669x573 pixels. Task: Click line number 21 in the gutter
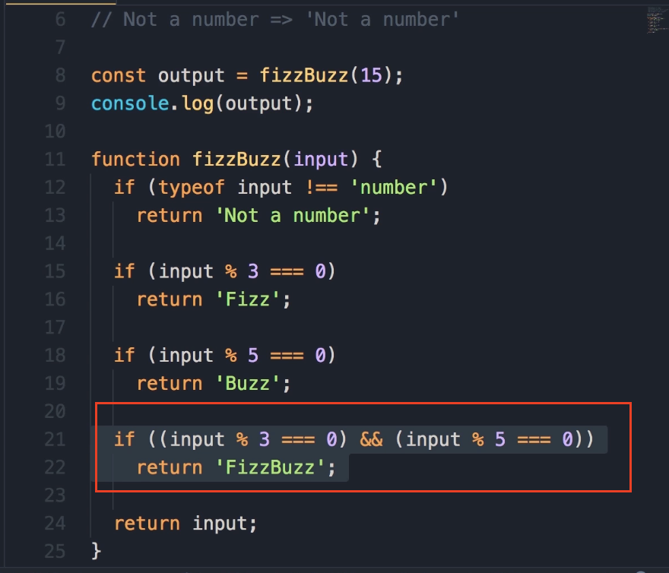coord(55,439)
